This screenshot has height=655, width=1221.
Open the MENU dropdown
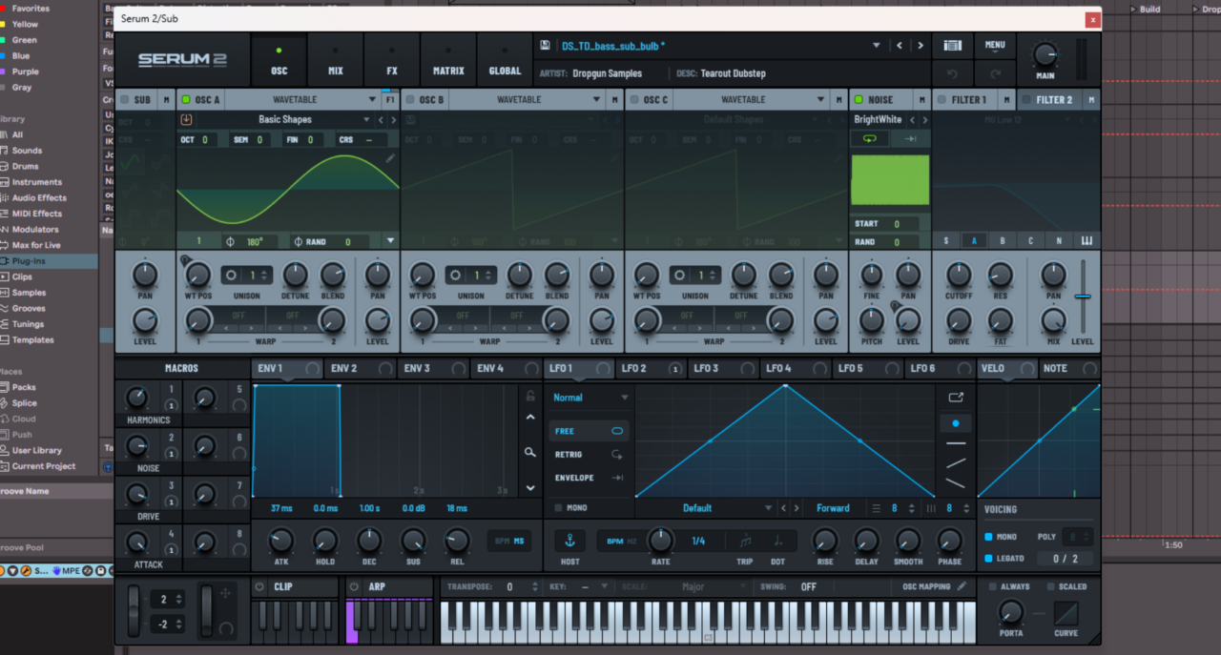(x=995, y=45)
